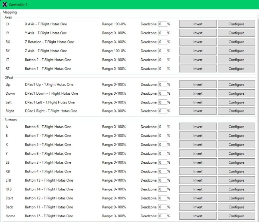Configure the LY axis mapping
Screen dimensions: 259x222
click(236, 33)
